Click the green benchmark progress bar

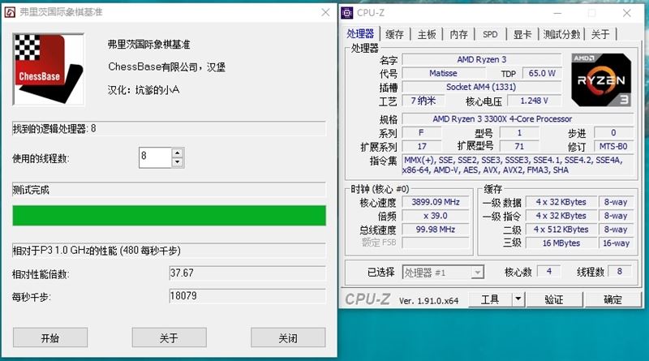[x=169, y=215]
